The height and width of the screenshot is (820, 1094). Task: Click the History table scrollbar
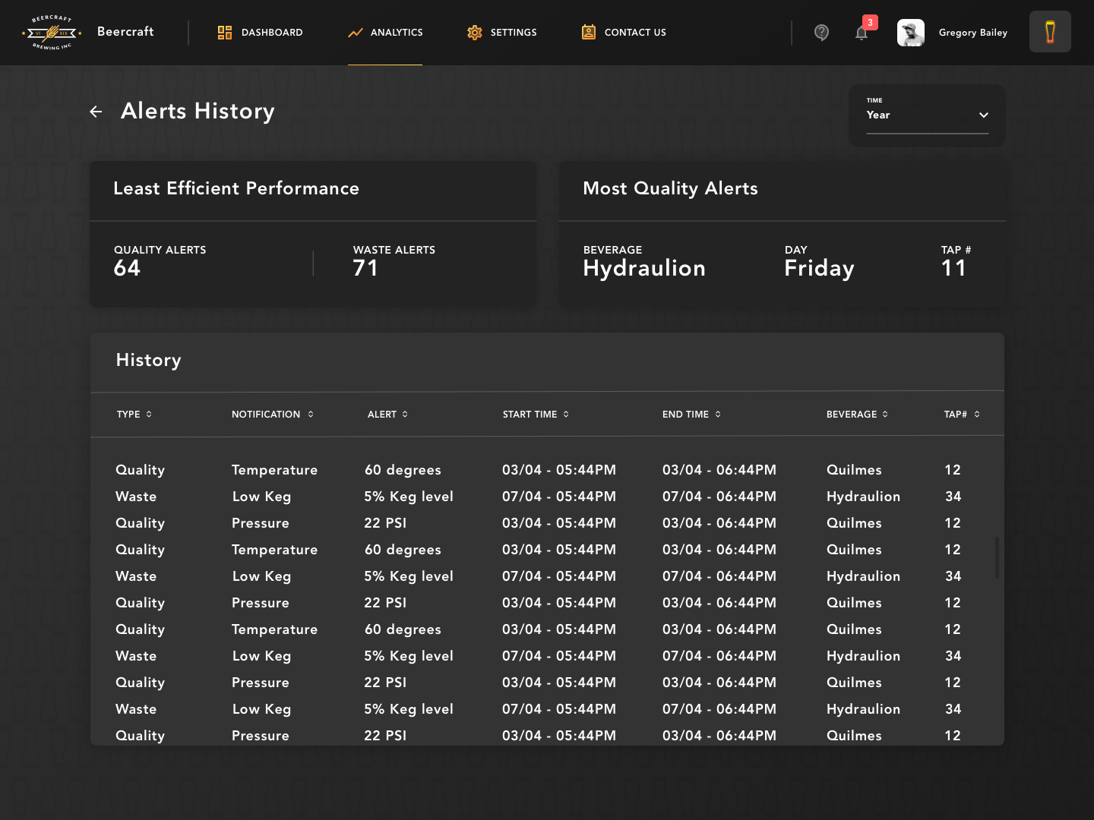(x=997, y=558)
